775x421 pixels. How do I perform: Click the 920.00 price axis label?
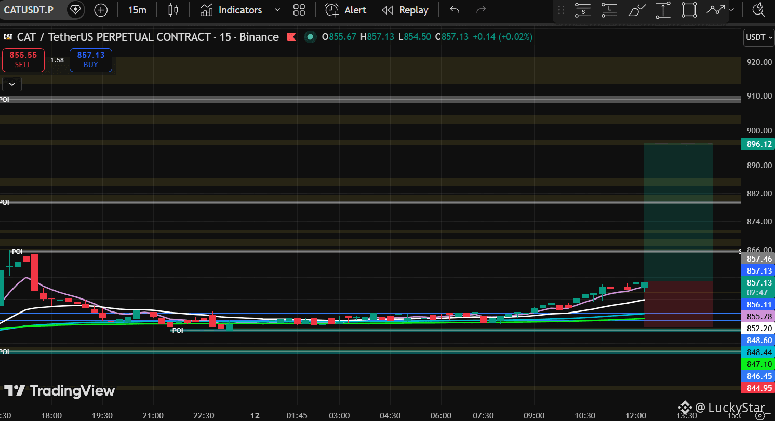click(x=758, y=62)
